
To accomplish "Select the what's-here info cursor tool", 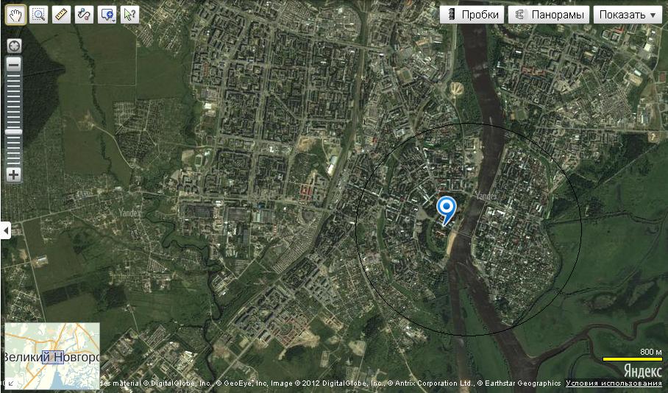I will (129, 15).
